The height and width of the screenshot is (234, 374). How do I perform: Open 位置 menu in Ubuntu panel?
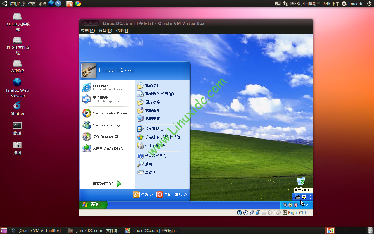32,4
